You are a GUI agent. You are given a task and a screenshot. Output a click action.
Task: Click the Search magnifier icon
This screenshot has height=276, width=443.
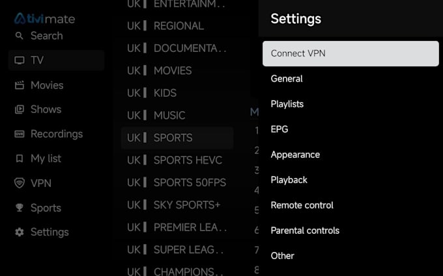[19, 36]
